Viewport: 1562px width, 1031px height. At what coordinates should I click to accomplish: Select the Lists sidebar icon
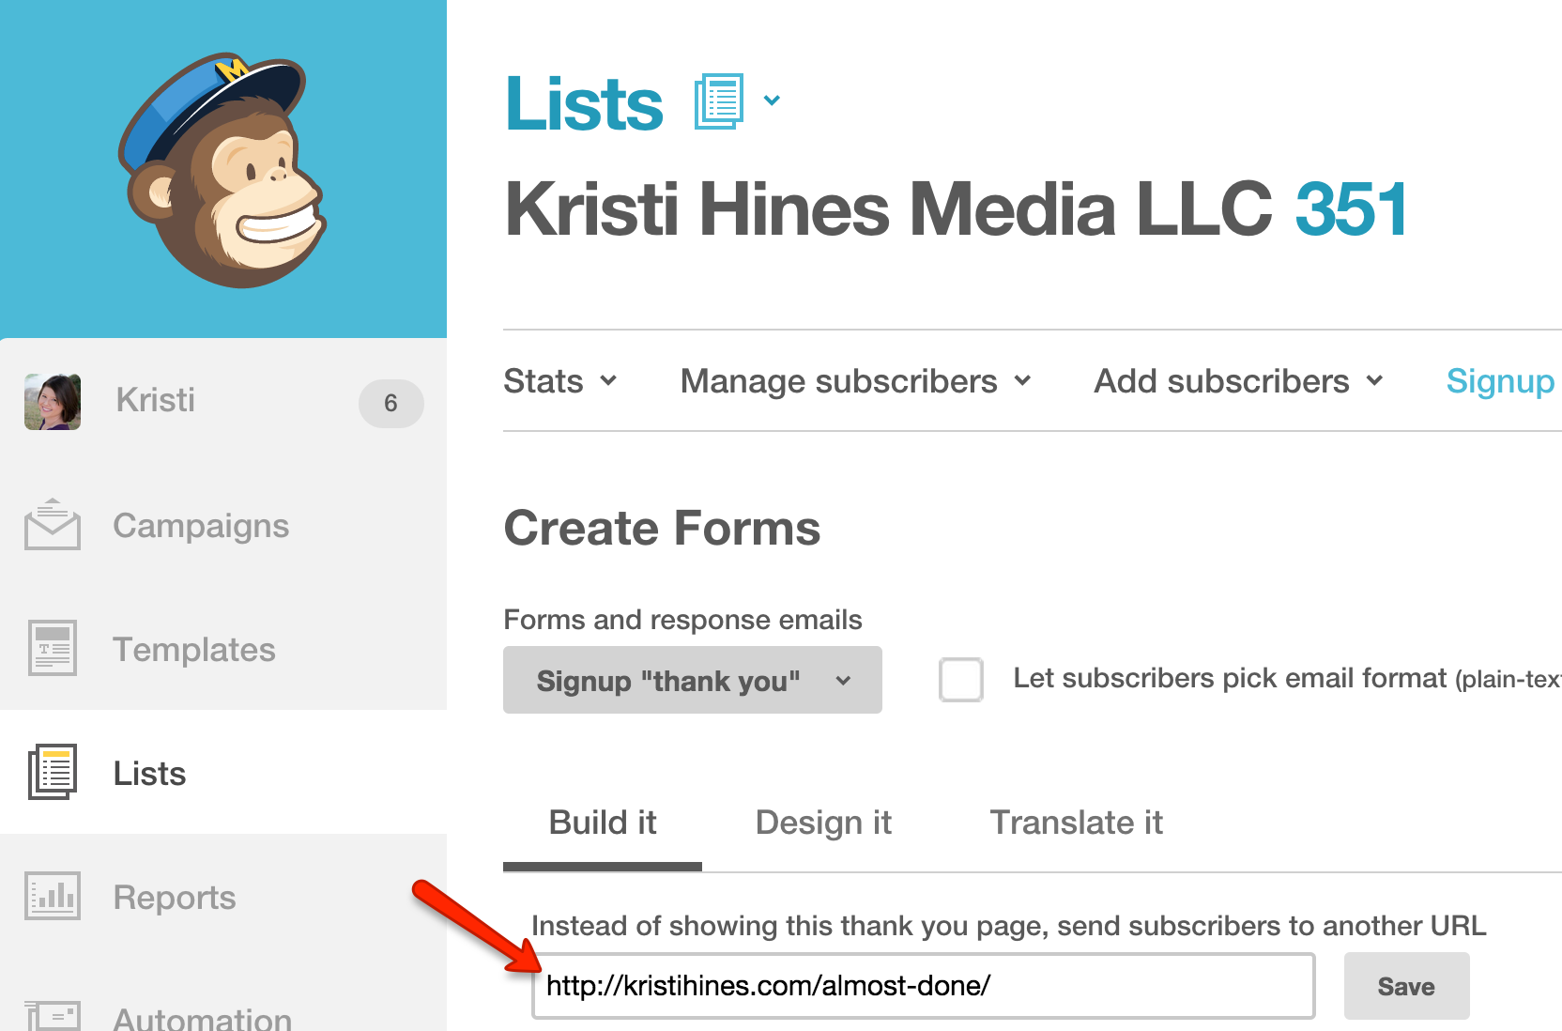click(x=53, y=772)
